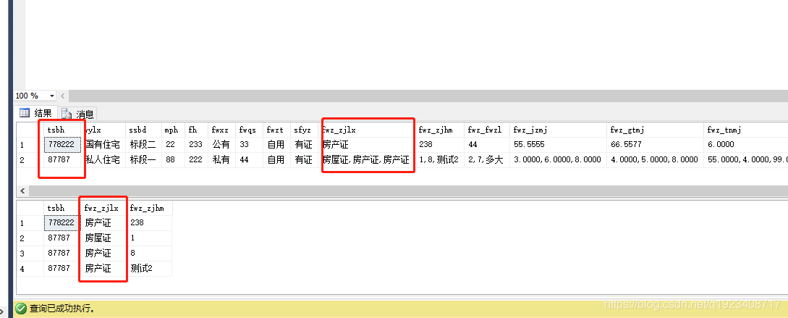The height and width of the screenshot is (318, 788).
Task: Select the mph column header
Action: click(x=173, y=130)
